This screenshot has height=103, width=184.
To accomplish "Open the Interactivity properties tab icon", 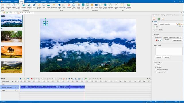I will pyautogui.click(x=163, y=19).
